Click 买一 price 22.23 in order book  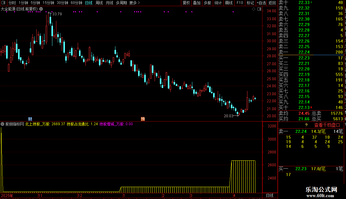[304, 58]
